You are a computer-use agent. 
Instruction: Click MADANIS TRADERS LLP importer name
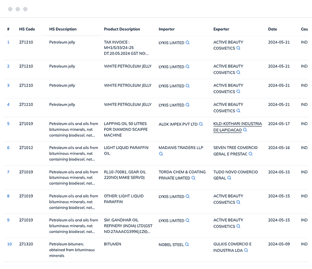coord(181,147)
